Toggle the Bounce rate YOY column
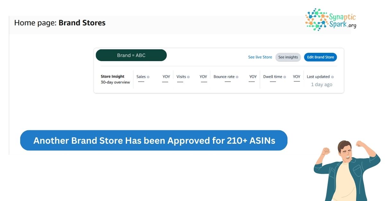The image size is (385, 201). 252,76
